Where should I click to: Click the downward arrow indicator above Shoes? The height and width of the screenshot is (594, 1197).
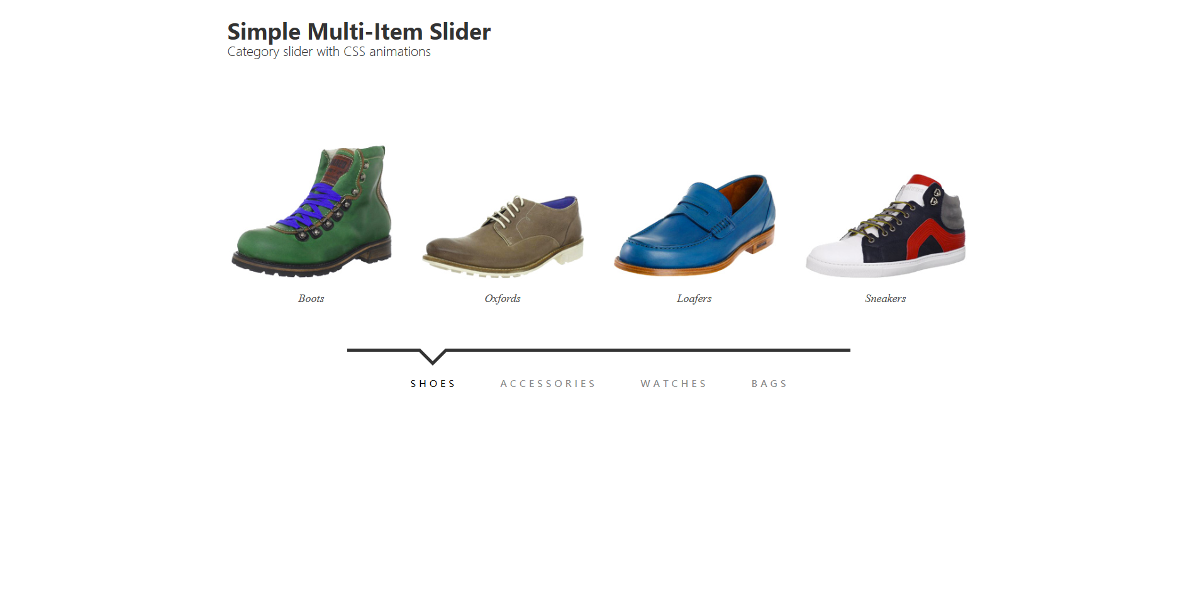pyautogui.click(x=433, y=357)
